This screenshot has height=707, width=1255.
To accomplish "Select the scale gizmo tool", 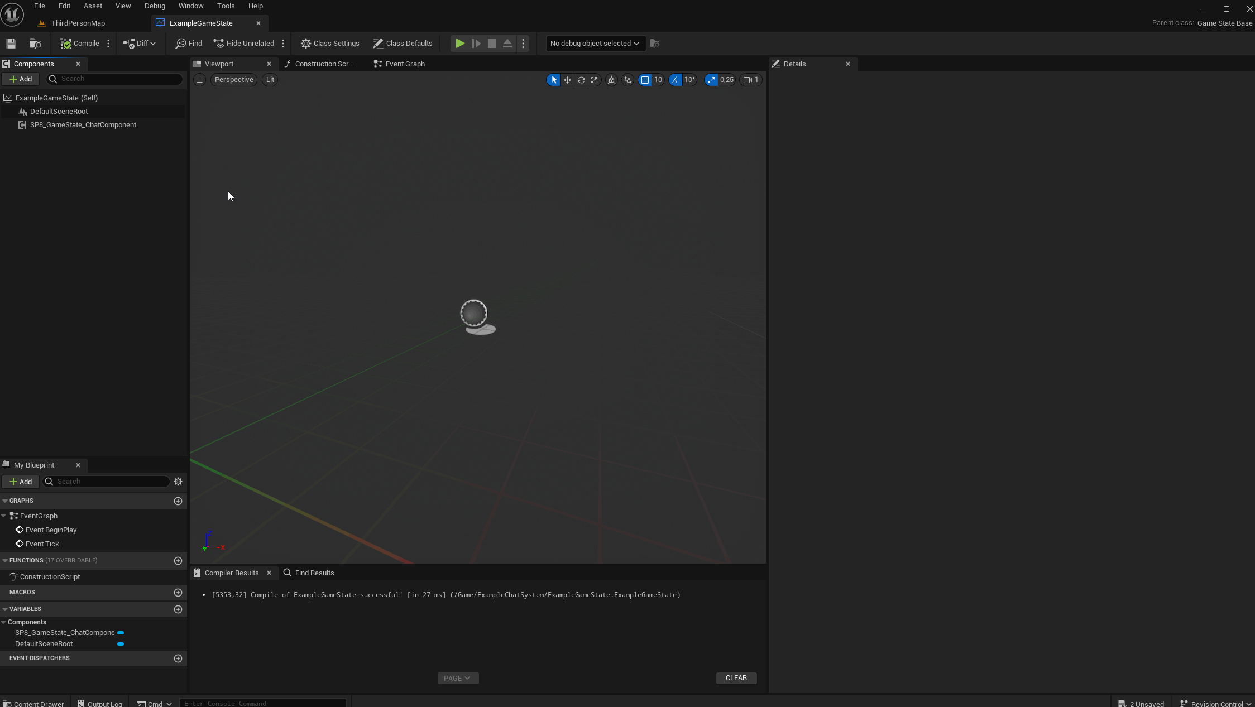I will click(x=595, y=80).
